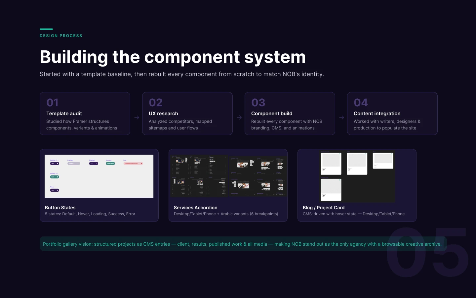The height and width of the screenshot is (298, 476).
Task: Click the step number "03"
Action: (x=258, y=103)
